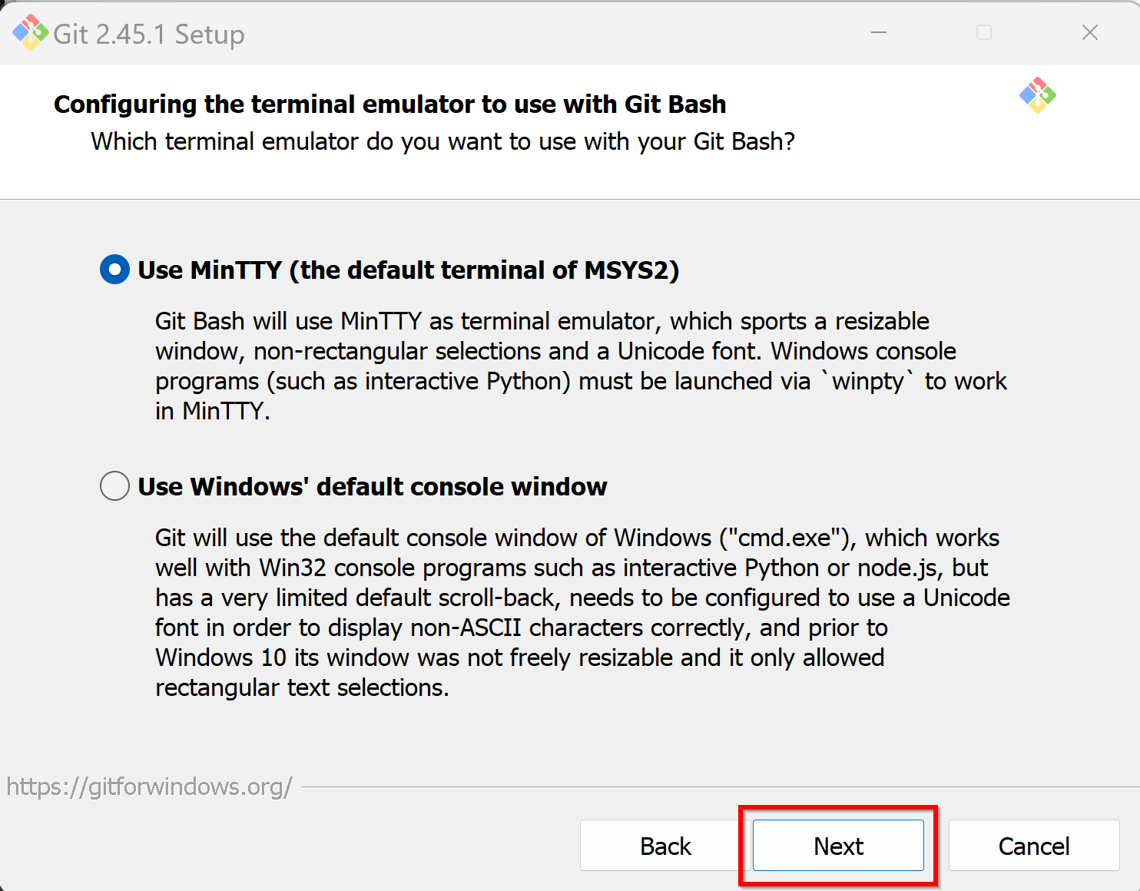The height and width of the screenshot is (891, 1140).
Task: Click the 'Use MinTTY (the default terminal of MSYS2)' label
Action: pyautogui.click(x=409, y=270)
